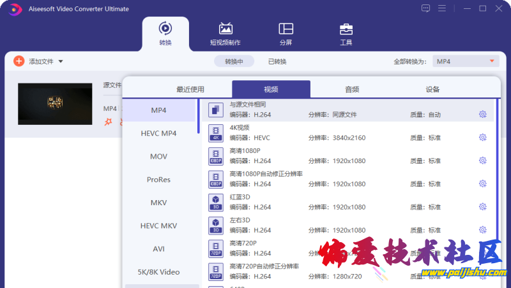This screenshot has width=511, height=288.
Task: Open the 全部转换为 MP4 format dropdown
Action: point(464,61)
